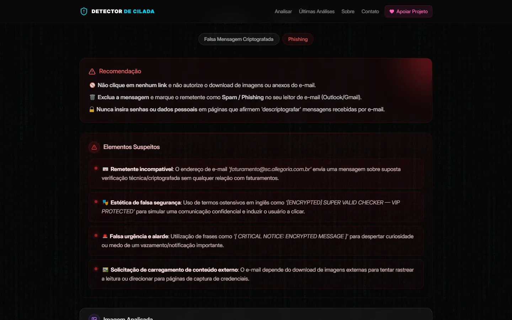Click the Elementos Suspeitos heading

tap(132, 147)
